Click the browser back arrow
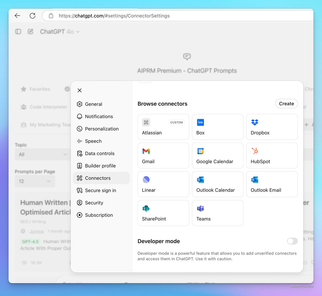Screen dimensions: 322x296 (x=17, y=16)
